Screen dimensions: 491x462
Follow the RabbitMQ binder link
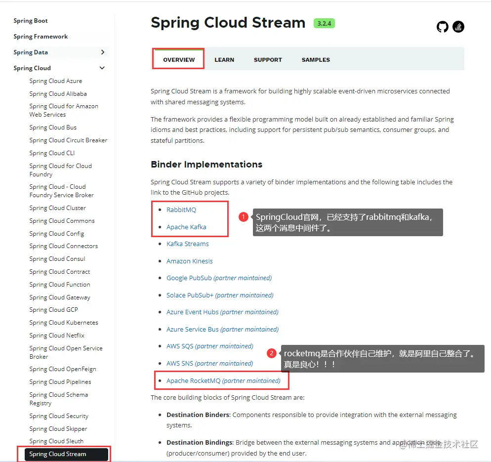(x=181, y=210)
